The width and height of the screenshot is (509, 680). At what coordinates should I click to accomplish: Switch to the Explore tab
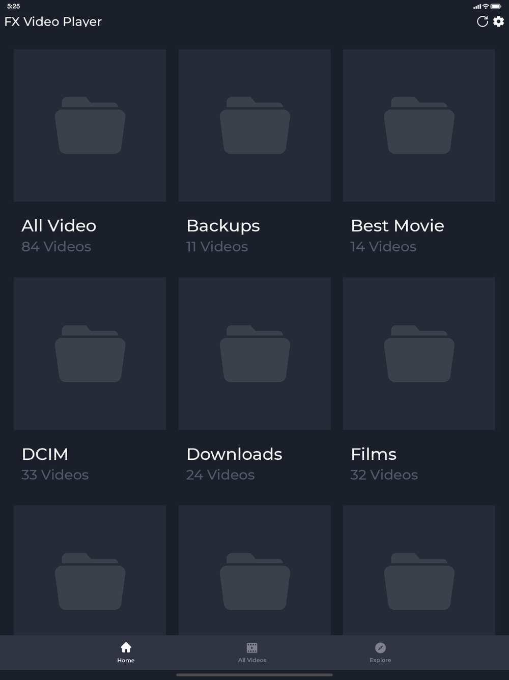coord(380,652)
